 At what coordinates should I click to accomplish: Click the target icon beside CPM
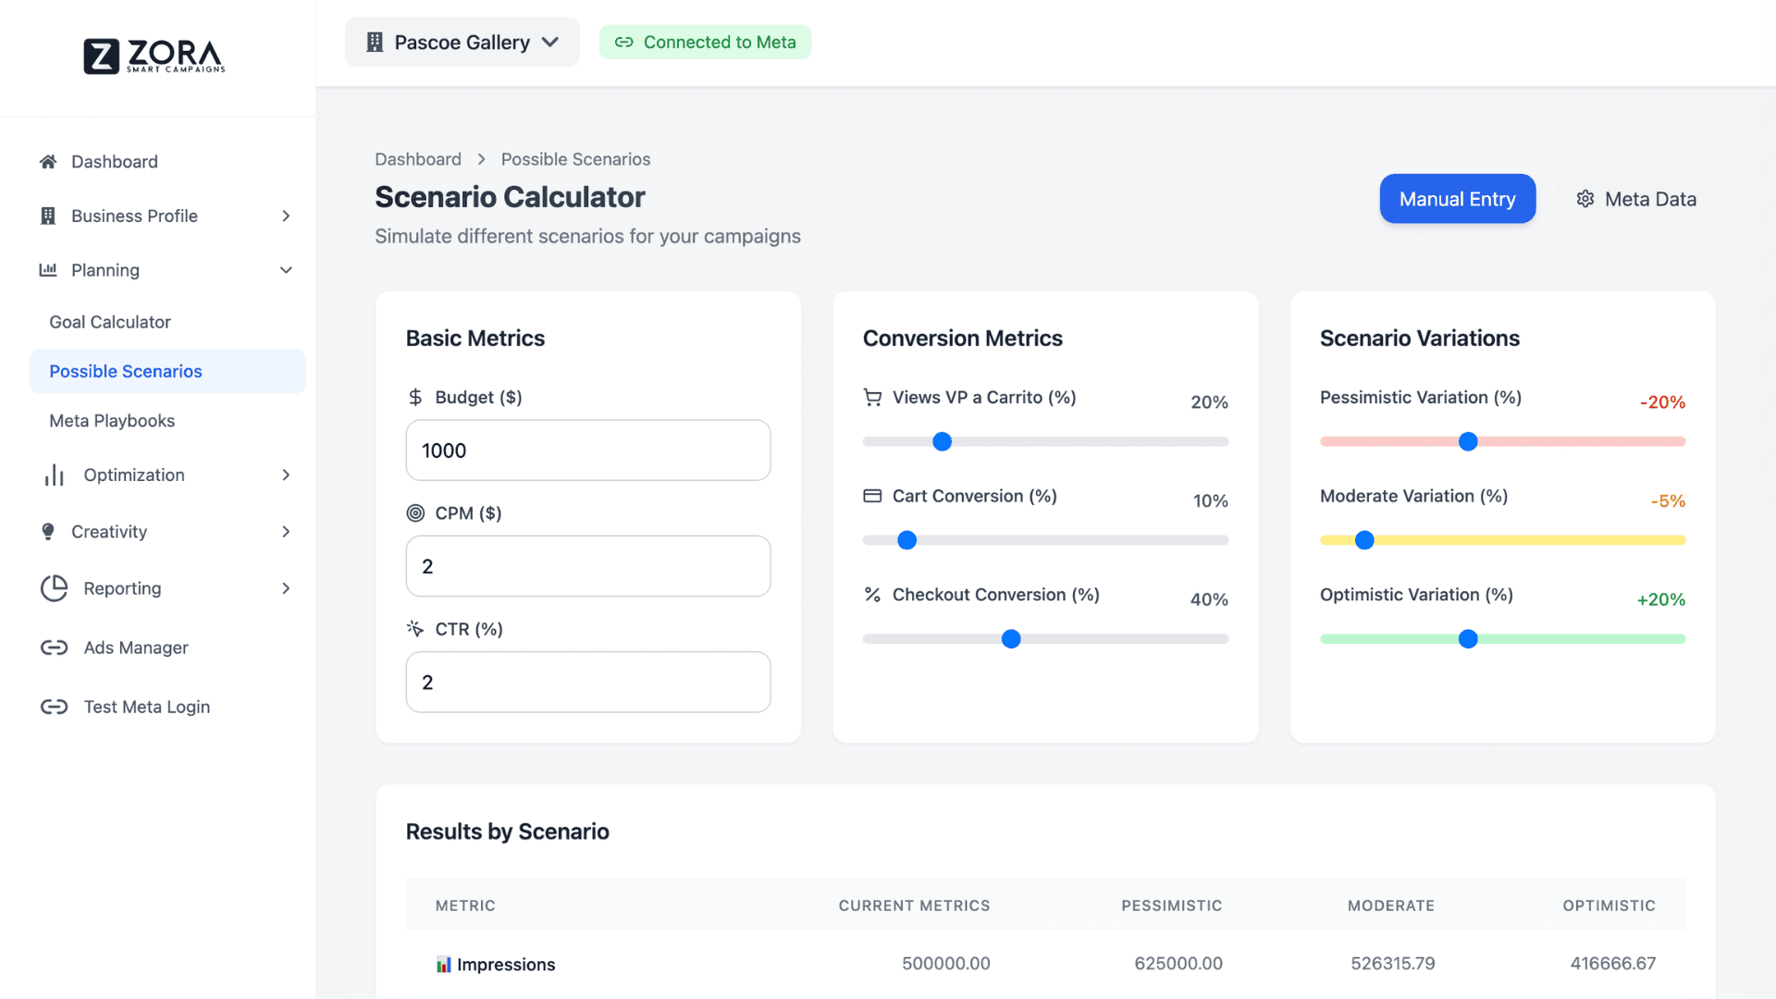point(415,513)
